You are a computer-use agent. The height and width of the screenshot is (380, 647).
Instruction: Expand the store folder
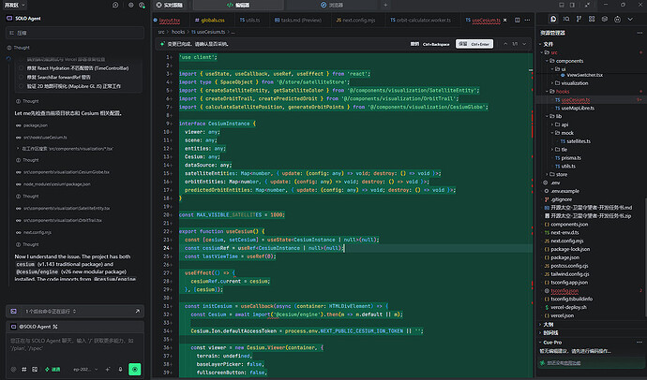click(548, 174)
